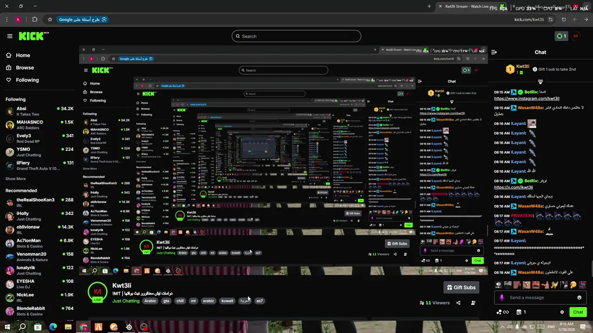Open the shop icon in chat footer
The image size is (593, 333).
pos(519,312)
